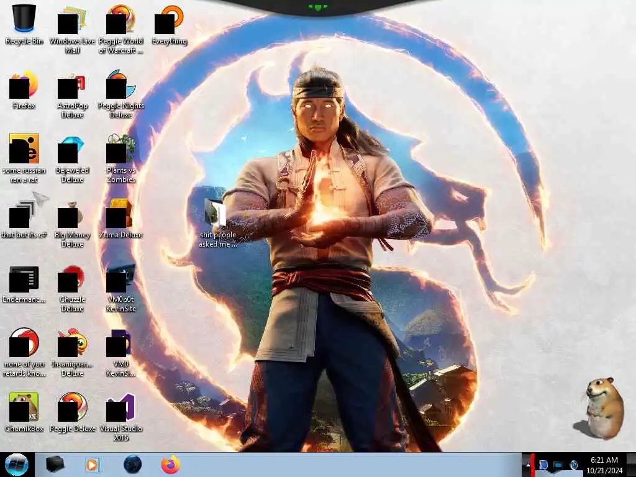636x477 pixels.
Task: Launch Windows Live Mail shortcut
Action: (x=72, y=29)
